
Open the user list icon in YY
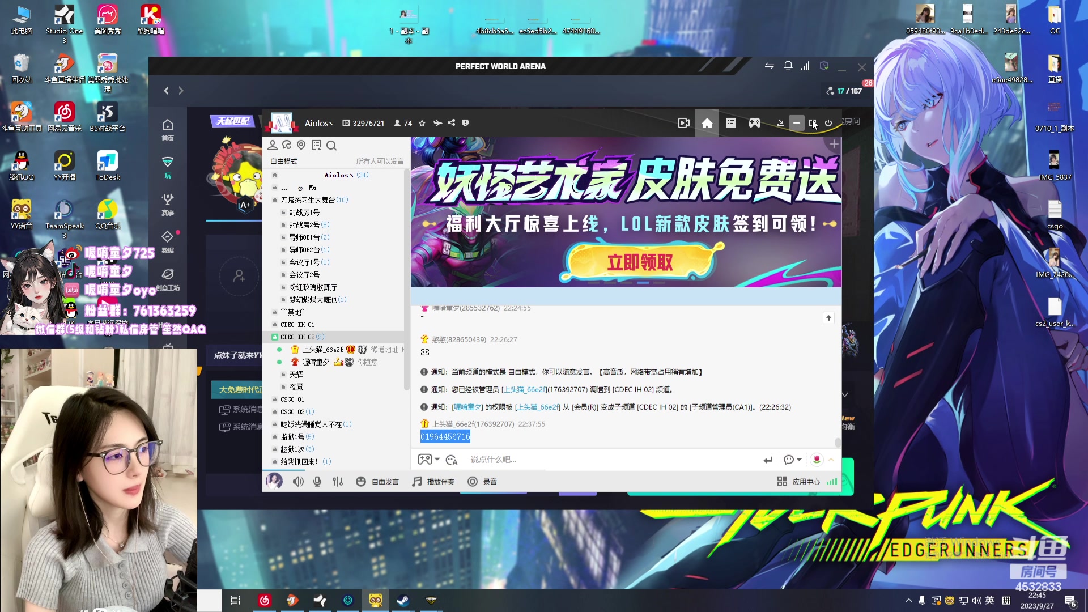pos(273,145)
